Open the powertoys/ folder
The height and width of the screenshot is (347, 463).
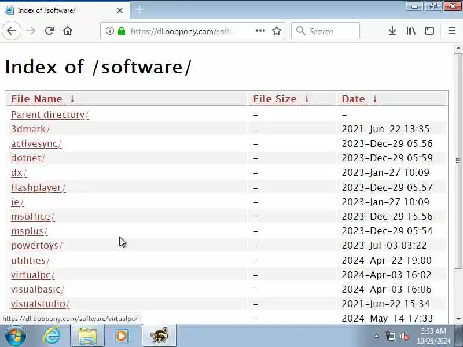37,245
